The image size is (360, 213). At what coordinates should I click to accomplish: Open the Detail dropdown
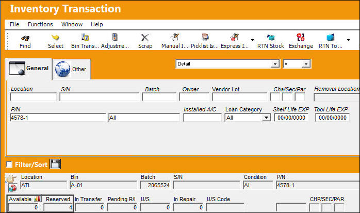point(275,64)
